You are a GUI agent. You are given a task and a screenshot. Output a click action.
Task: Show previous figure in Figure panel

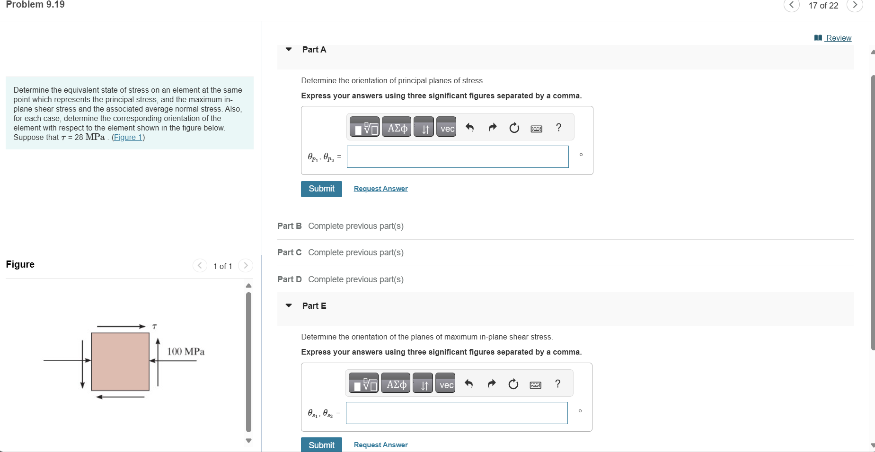pyautogui.click(x=200, y=266)
